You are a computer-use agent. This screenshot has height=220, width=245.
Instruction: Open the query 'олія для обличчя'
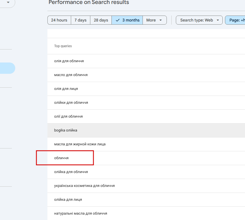coord(69,61)
